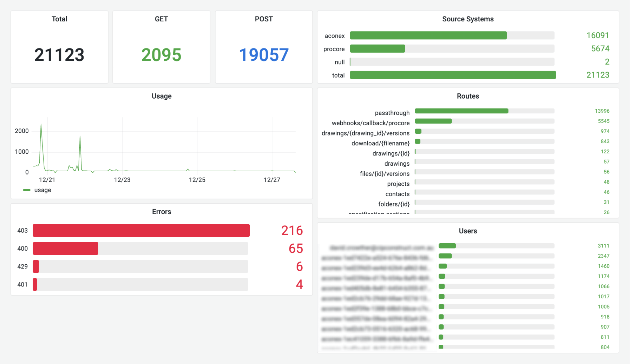The image size is (630, 364).
Task: Click the 403 error bar
Action: point(141,230)
